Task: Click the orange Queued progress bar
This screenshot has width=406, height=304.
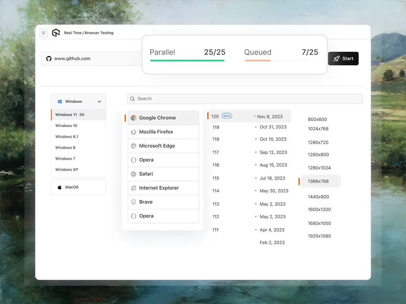Action: coord(258,60)
